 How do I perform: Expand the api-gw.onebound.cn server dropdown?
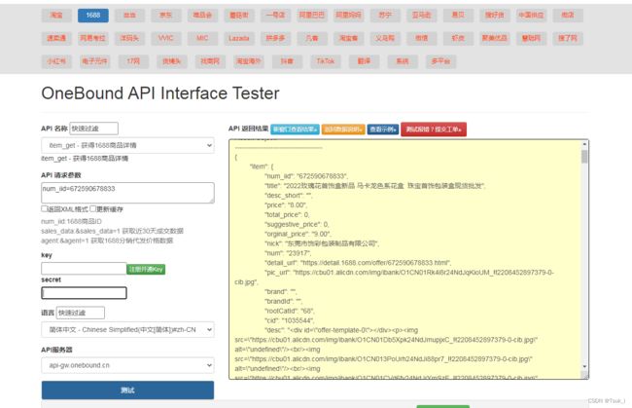127,365
